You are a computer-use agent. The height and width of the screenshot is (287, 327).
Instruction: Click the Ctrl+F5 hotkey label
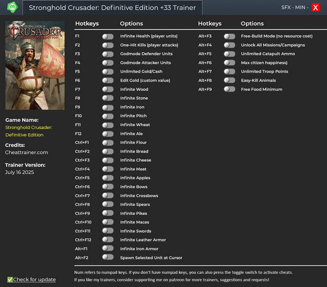[82, 178]
